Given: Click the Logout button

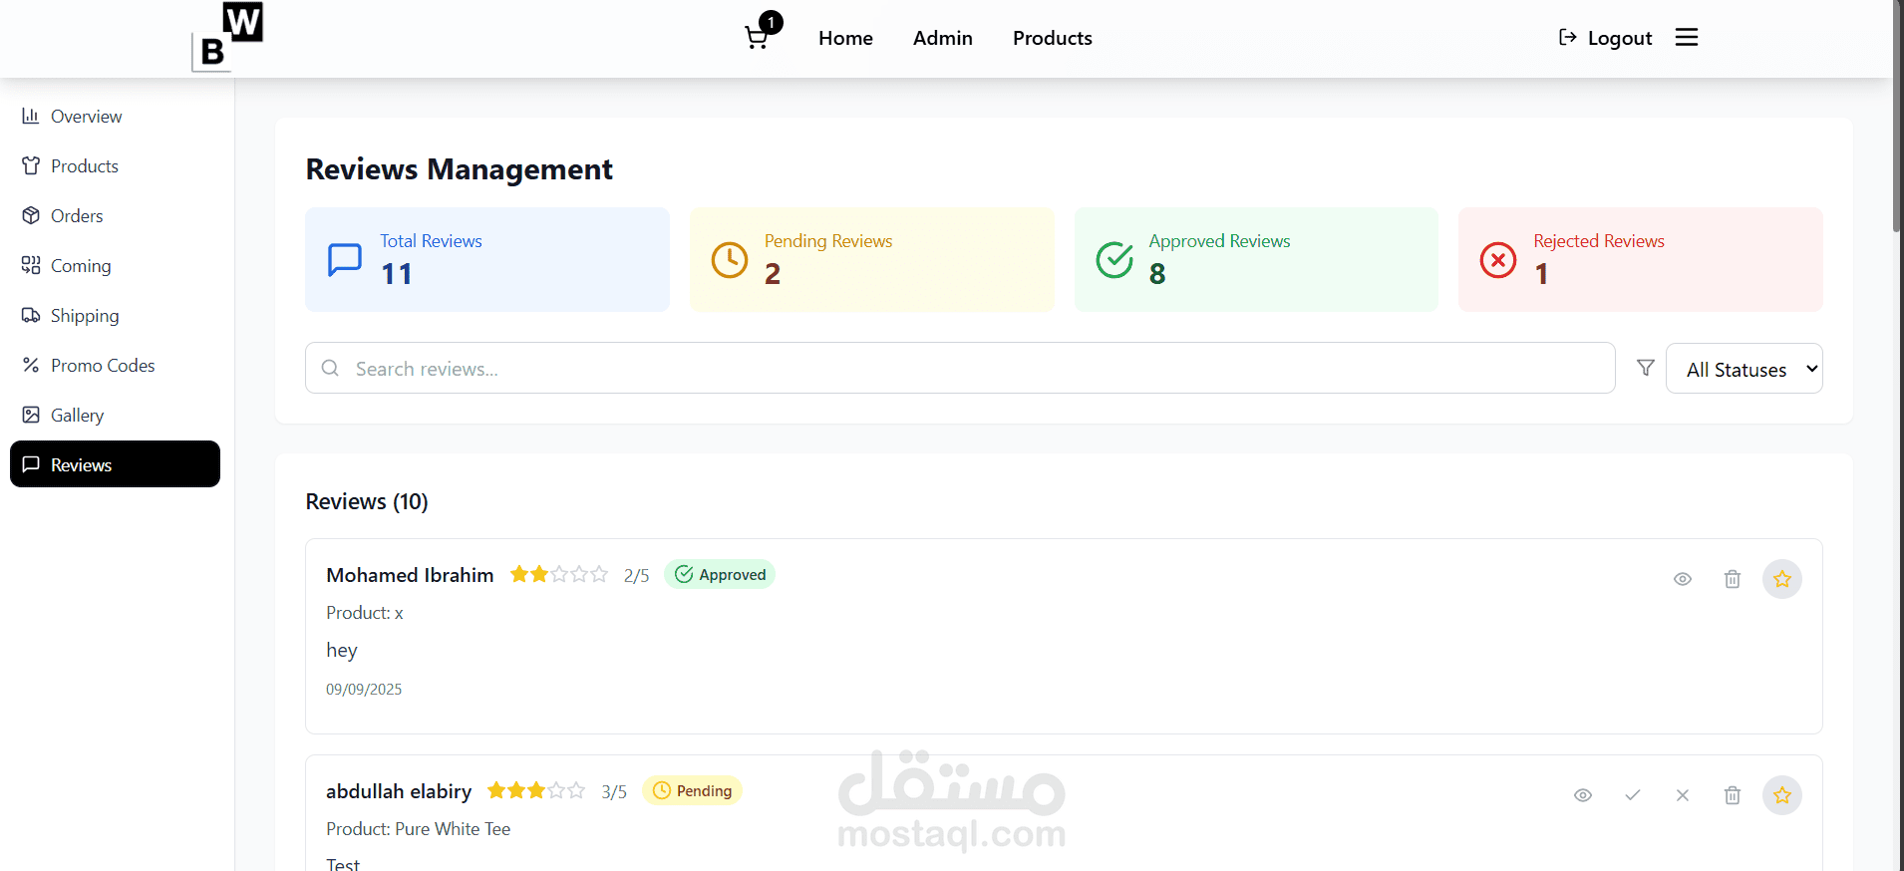Looking at the screenshot, I should (1605, 38).
